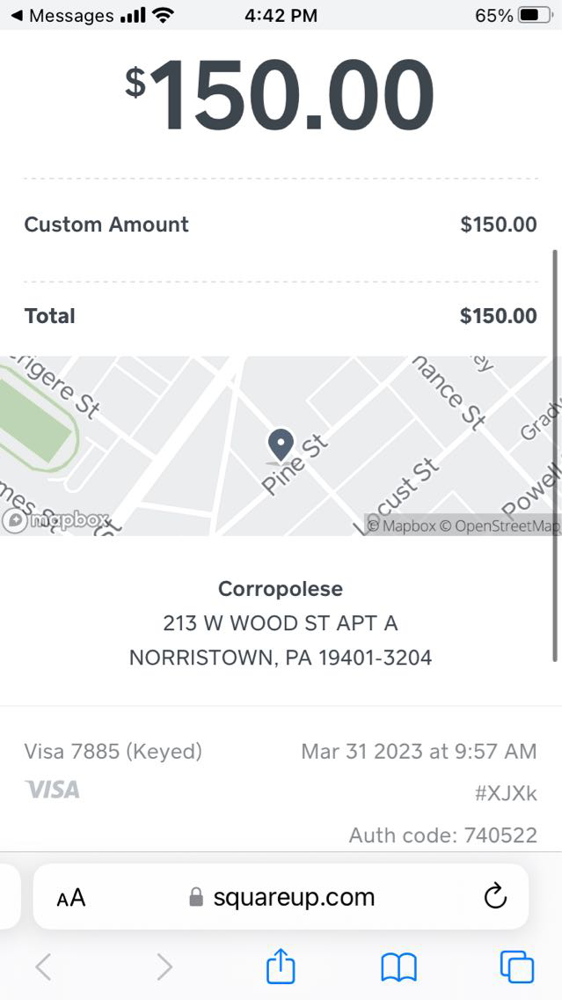Tap the map location pin
562x1000 pixels.
point(281,445)
